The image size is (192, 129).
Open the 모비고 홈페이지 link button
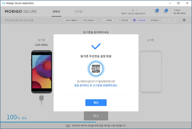point(72,20)
